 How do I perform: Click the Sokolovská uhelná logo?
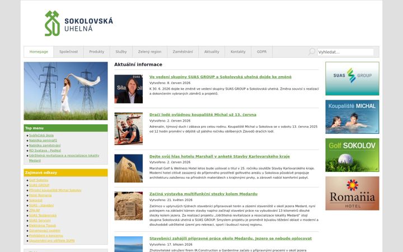[x=79, y=24]
